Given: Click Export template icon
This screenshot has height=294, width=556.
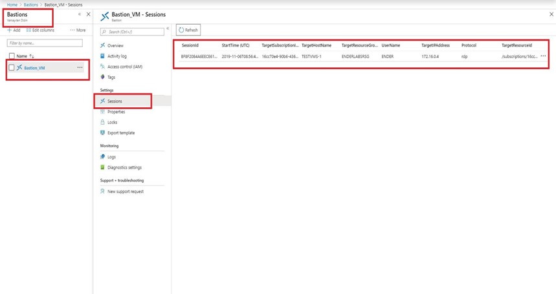Looking at the screenshot, I should pyautogui.click(x=102, y=132).
